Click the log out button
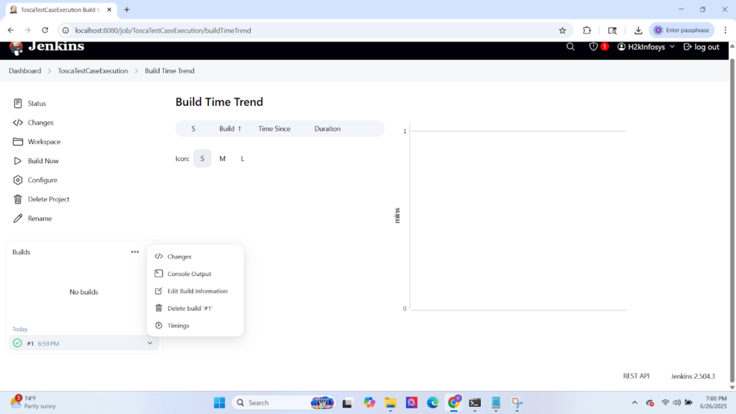 click(x=701, y=46)
